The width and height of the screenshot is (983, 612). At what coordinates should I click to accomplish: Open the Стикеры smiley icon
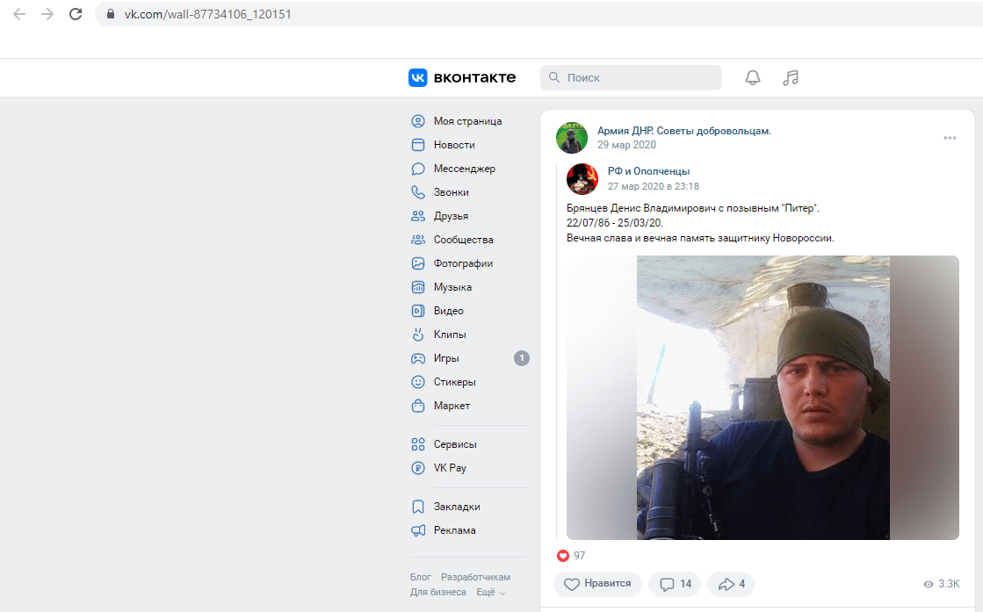point(418,382)
